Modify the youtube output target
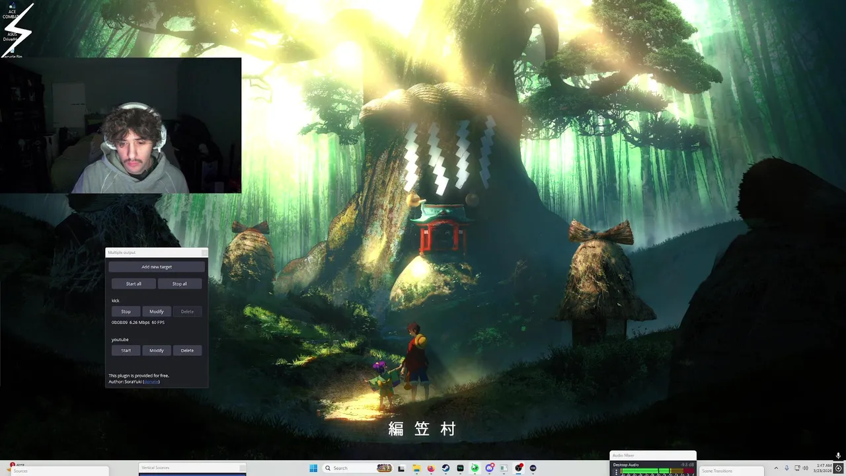 click(157, 350)
